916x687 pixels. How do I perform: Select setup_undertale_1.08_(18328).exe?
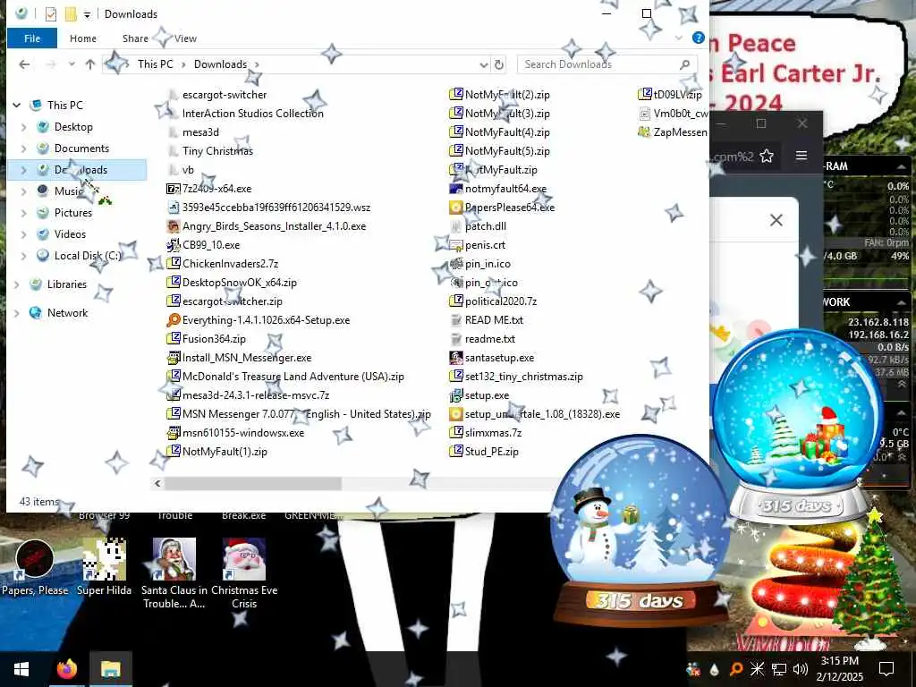535,414
